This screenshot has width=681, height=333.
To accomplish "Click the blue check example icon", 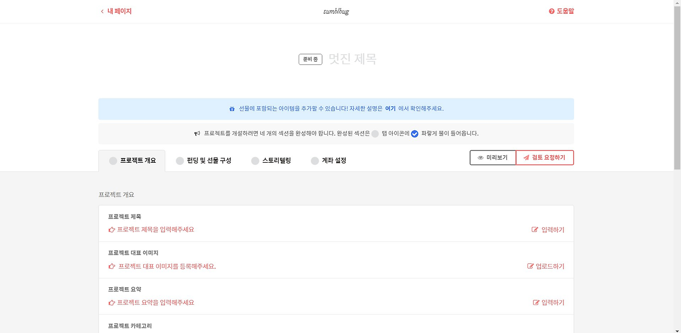I will coord(415,134).
